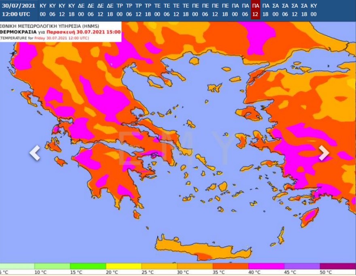
Task: Click the 40 °C magenta legend swatch
Action: [266, 266]
